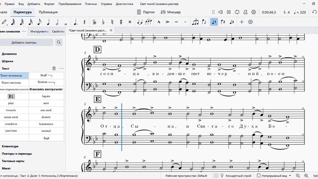Flip direction of selected notes
Screen dimensions: 318x179
click(204, 22)
